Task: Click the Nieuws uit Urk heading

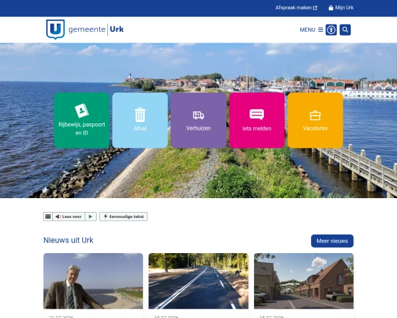Action: [x=68, y=240]
